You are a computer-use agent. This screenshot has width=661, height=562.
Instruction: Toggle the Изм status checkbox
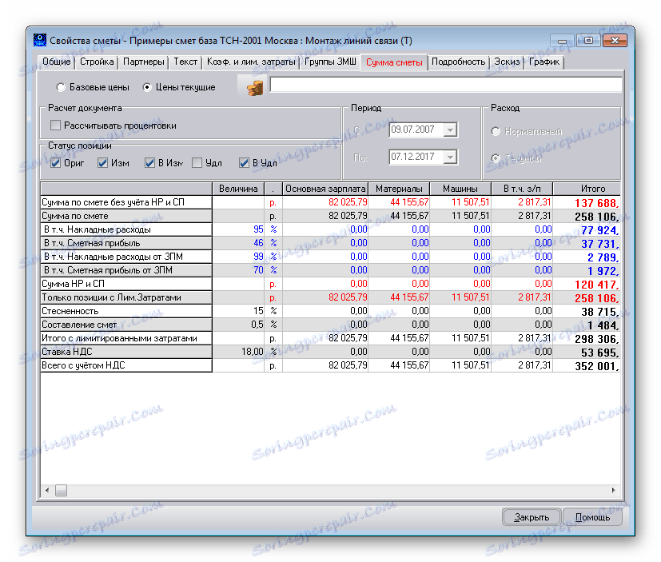click(x=102, y=163)
